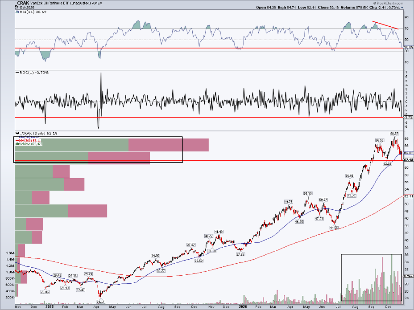Open the dropdown arrow beside Chg value
Viewport: 414px width, 310px height.
coord(402,8)
